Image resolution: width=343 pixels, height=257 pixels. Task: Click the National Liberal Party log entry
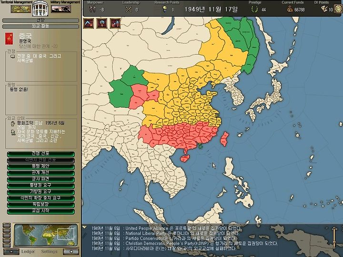165,233
